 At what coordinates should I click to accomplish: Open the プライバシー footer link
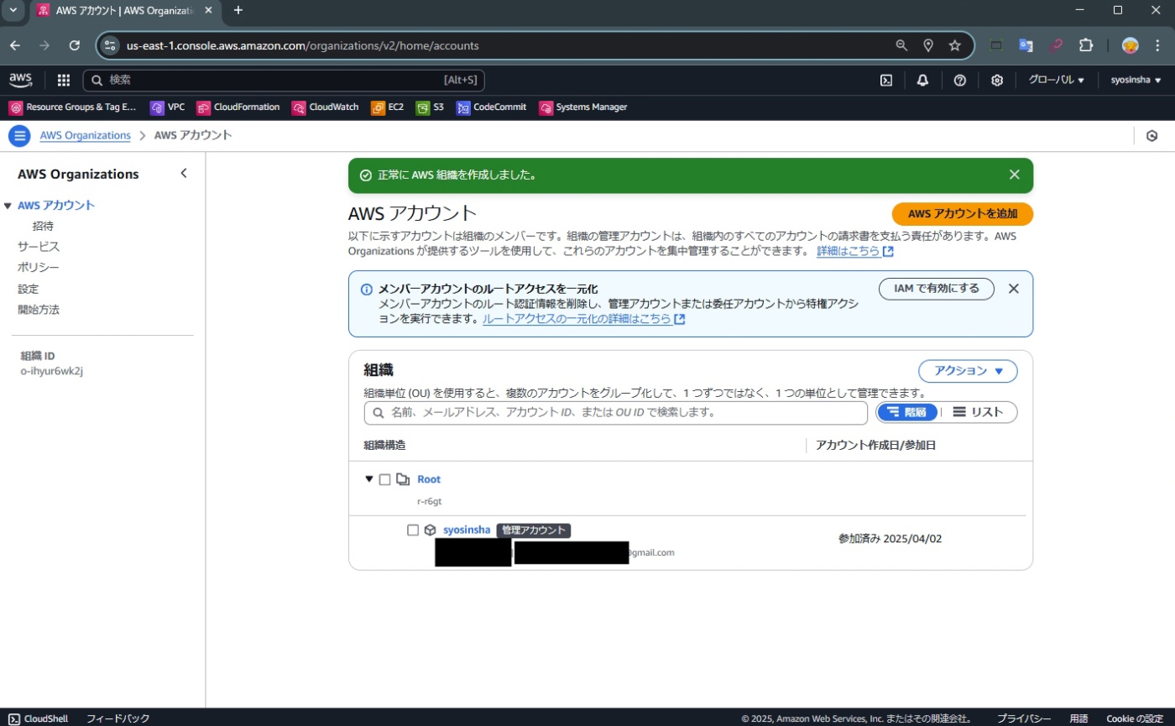tap(1024, 718)
